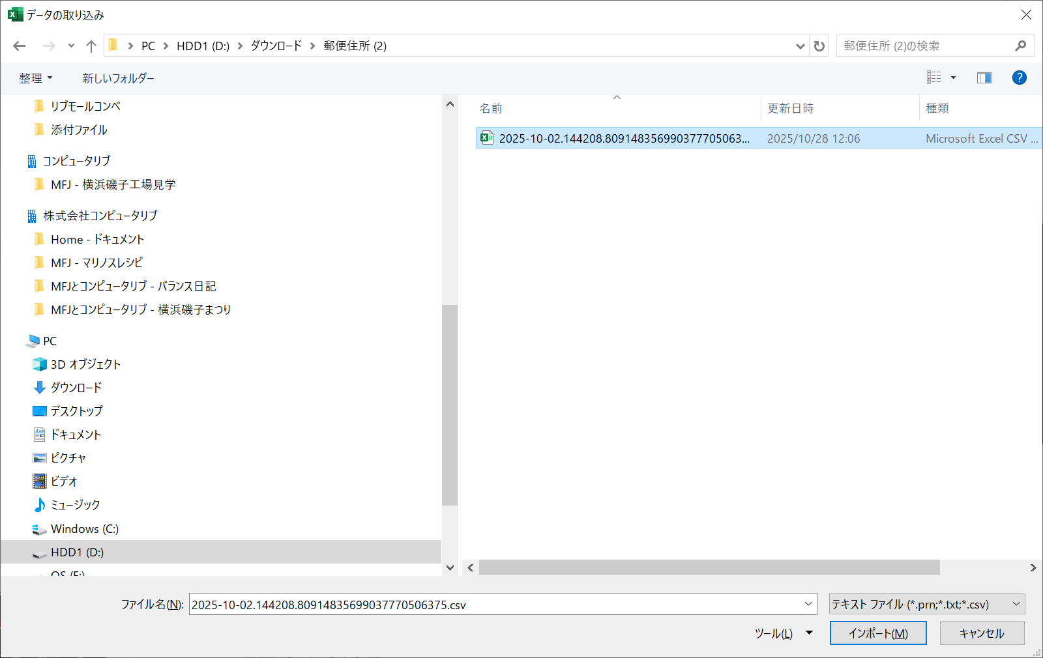The height and width of the screenshot is (658, 1043).
Task: Click the search magnifier icon
Action: click(1020, 46)
